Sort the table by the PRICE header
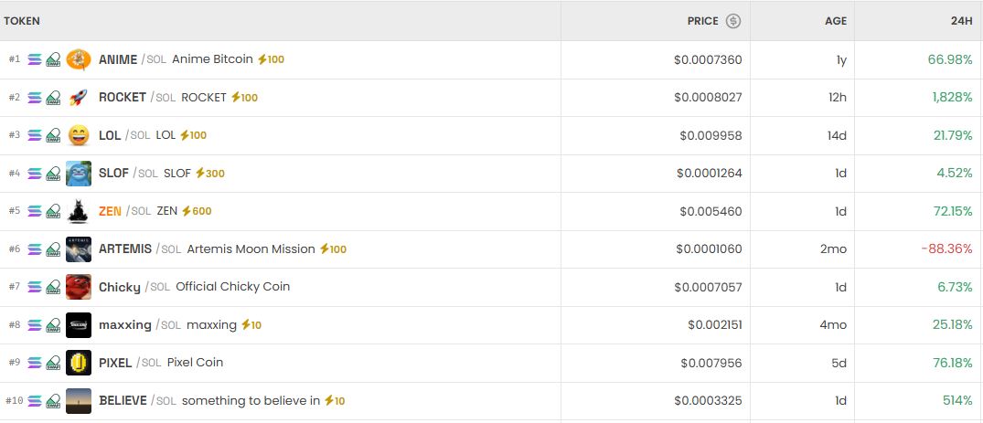This screenshot has width=983, height=423. (703, 21)
